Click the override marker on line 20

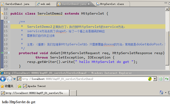coord(2,53)
